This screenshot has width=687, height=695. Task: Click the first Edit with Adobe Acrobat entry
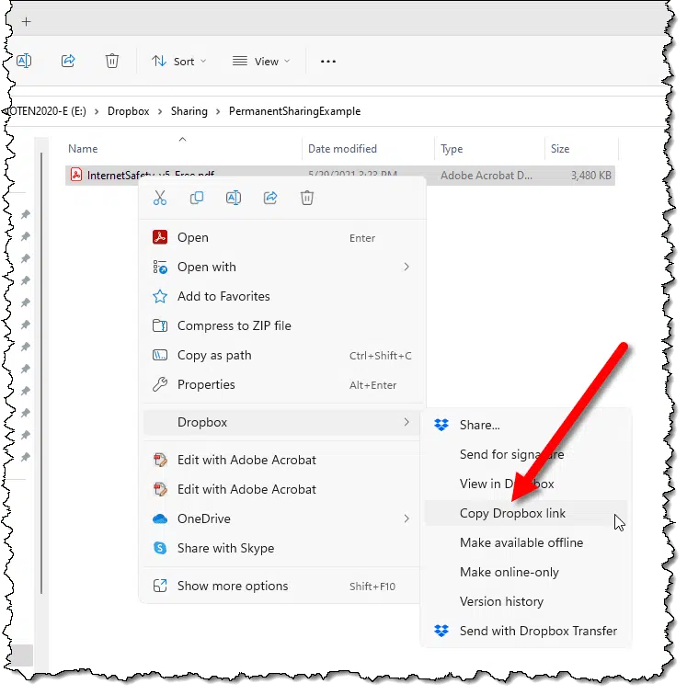(x=282, y=460)
